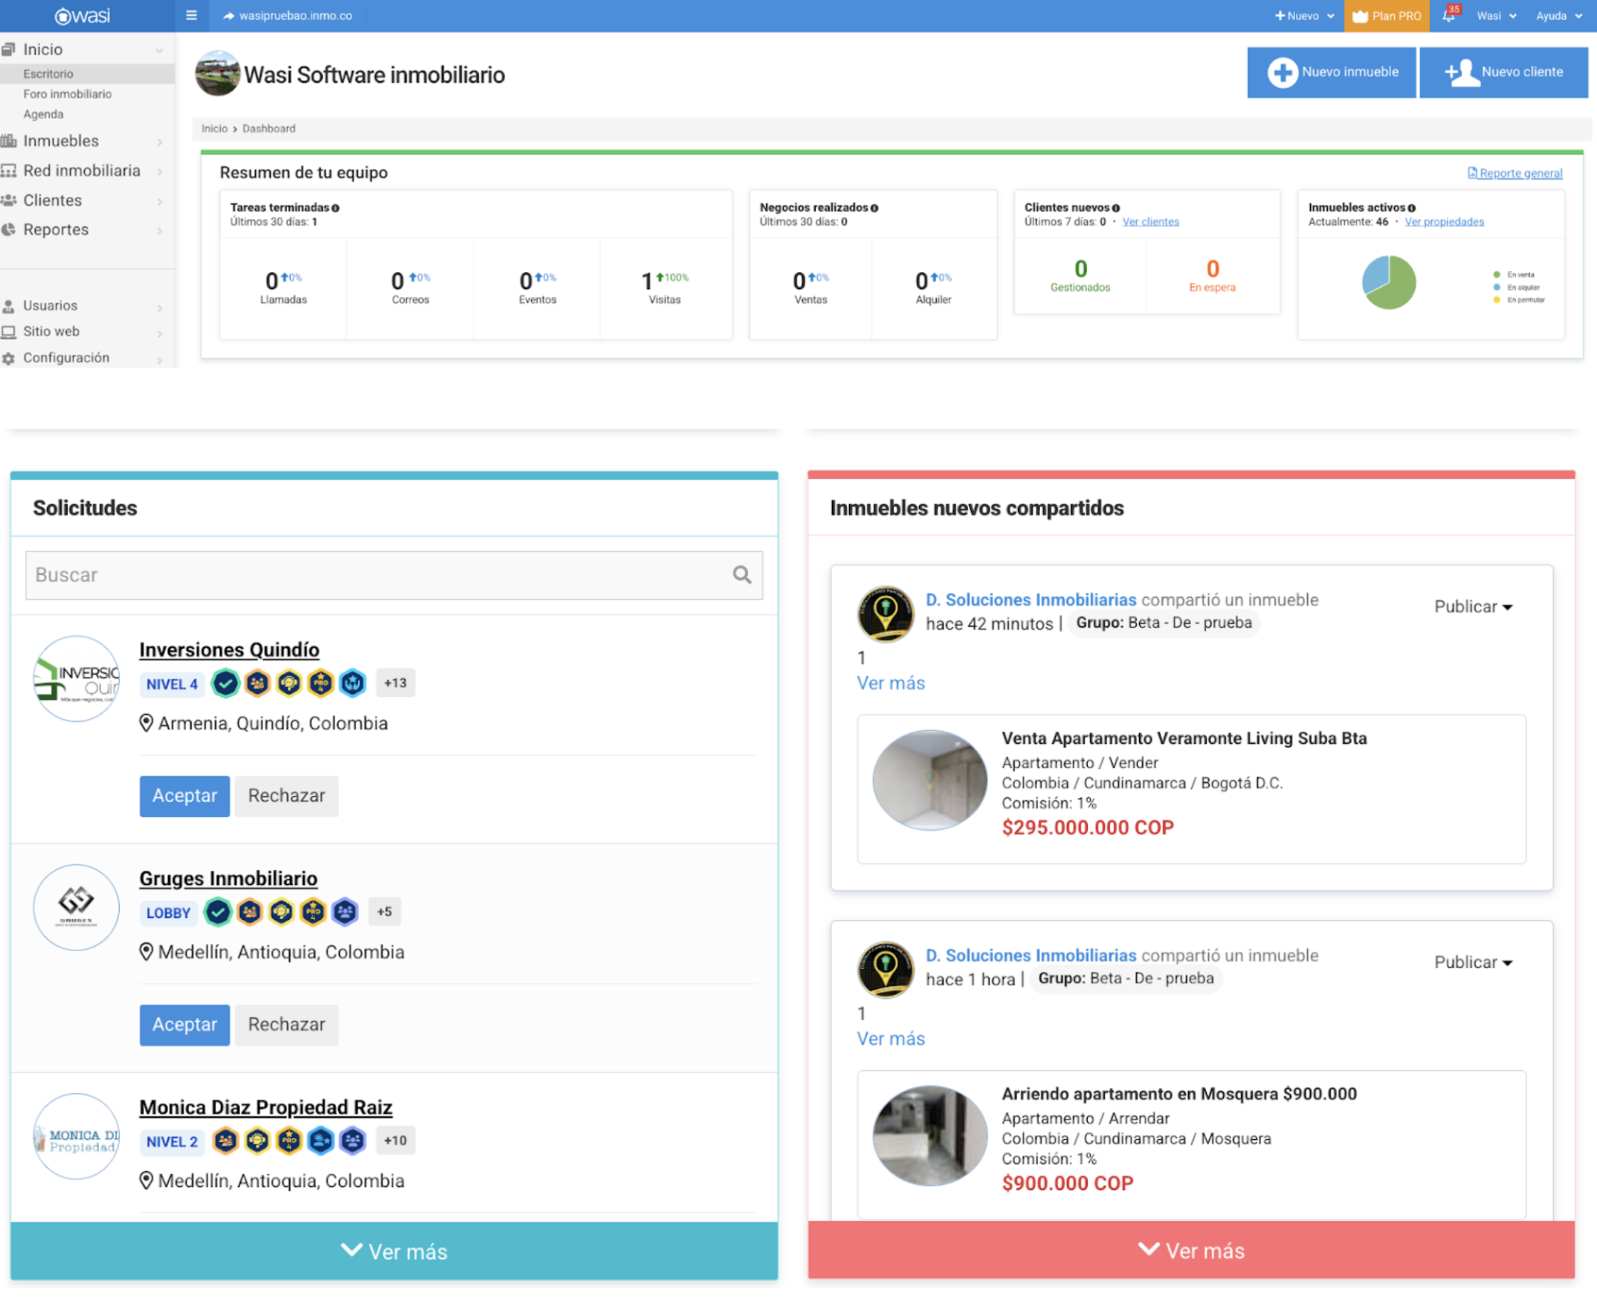Open the Ayuda menu

click(1558, 16)
